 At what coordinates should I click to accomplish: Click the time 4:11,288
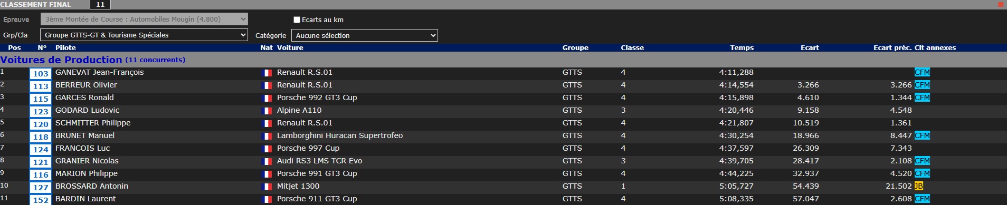coord(736,72)
